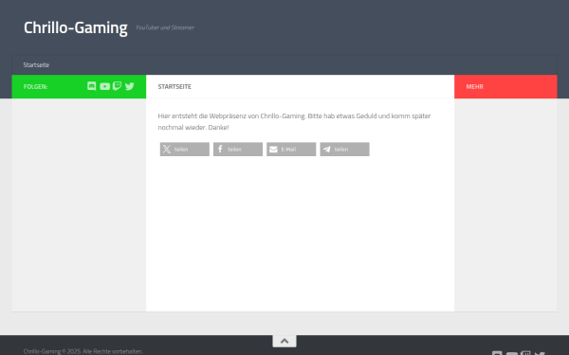
Task: Click the red MEHR sidebar heading
Action: point(475,86)
